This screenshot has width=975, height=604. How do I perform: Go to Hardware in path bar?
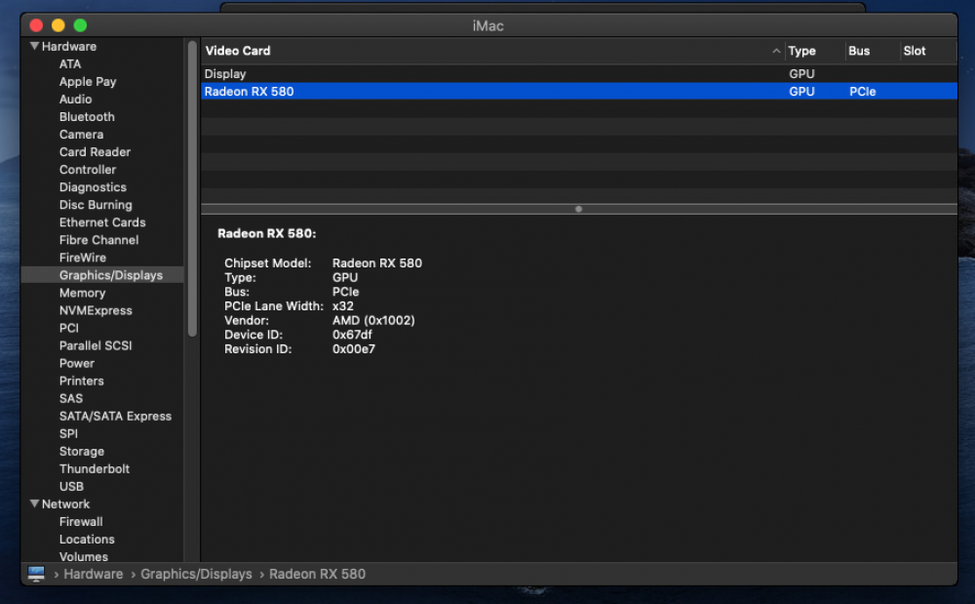(x=94, y=574)
